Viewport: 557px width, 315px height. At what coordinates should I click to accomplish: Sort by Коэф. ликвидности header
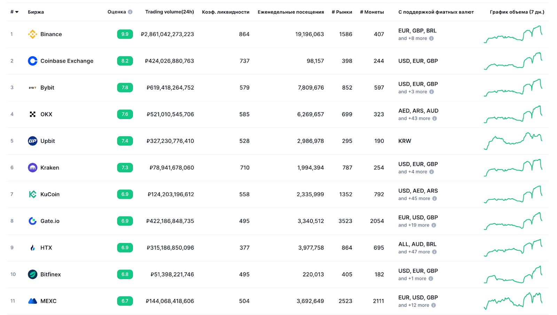[x=226, y=12]
